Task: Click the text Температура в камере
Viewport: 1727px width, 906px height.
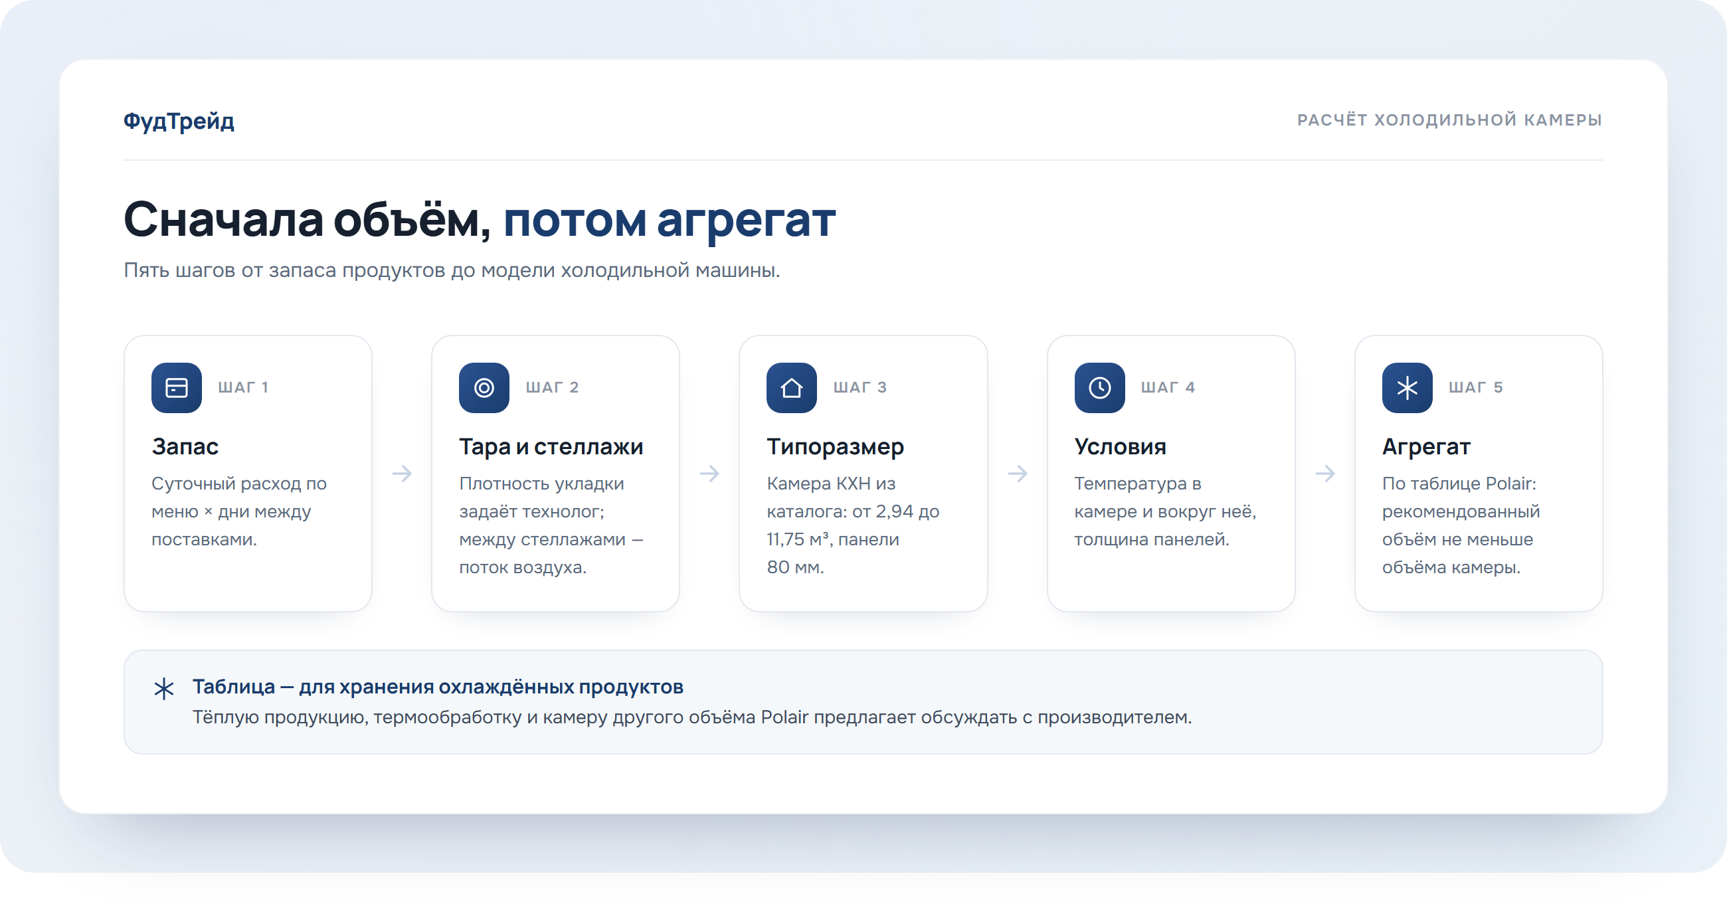Action: pos(1165,511)
